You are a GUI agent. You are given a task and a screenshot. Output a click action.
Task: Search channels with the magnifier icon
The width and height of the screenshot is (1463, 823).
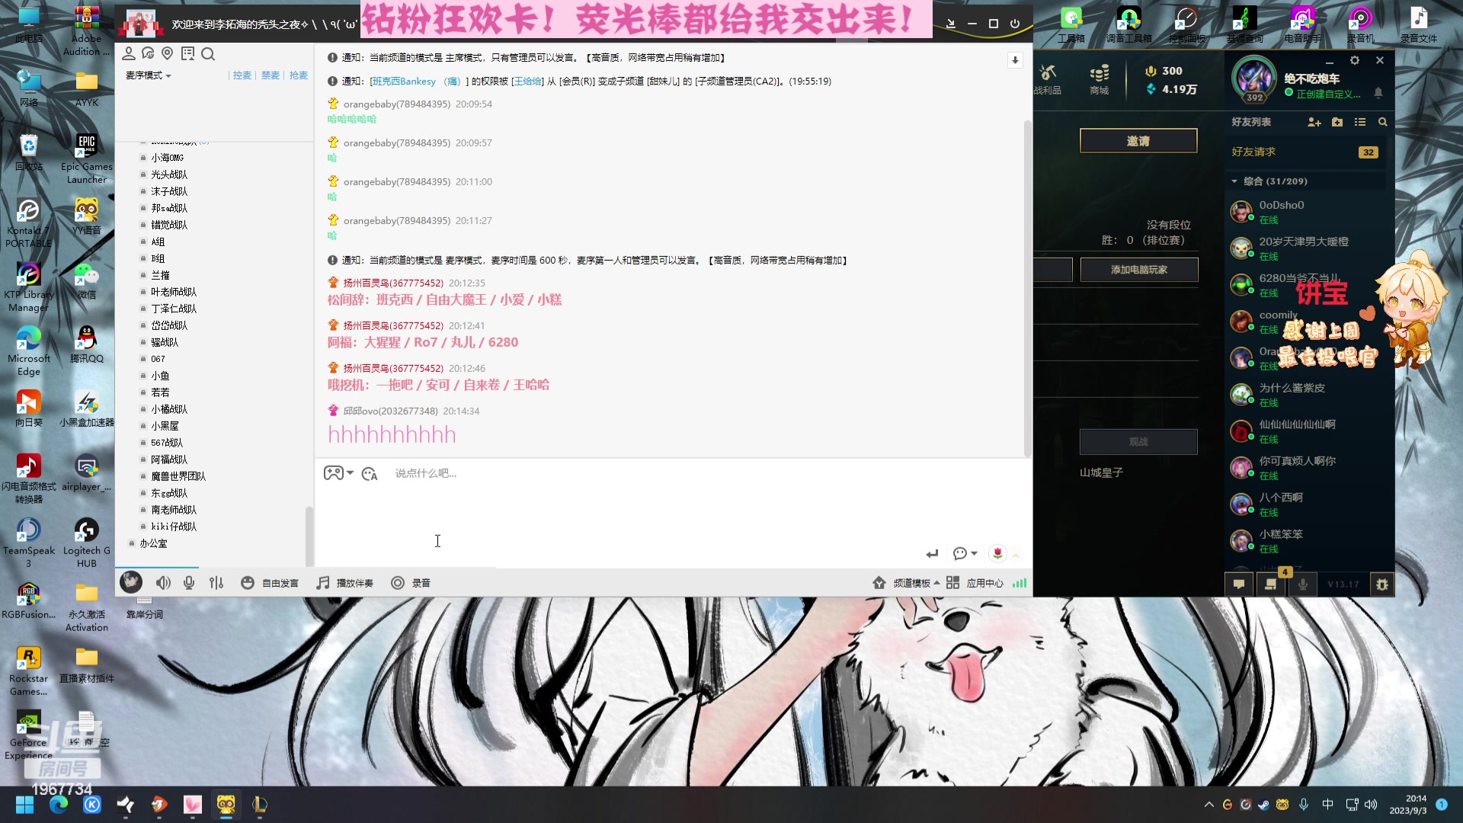pyautogui.click(x=208, y=53)
